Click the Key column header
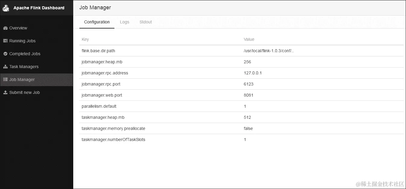The height and width of the screenshot is (189, 406). 85,39
